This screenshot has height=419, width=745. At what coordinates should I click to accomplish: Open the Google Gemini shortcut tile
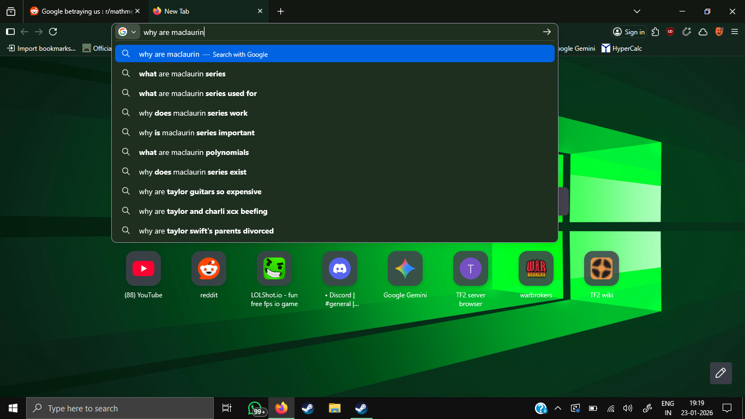click(x=405, y=268)
